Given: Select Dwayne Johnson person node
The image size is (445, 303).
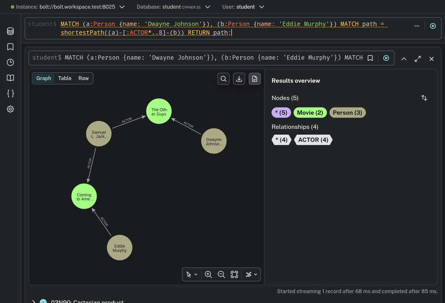Looking at the screenshot, I should 214,141.
